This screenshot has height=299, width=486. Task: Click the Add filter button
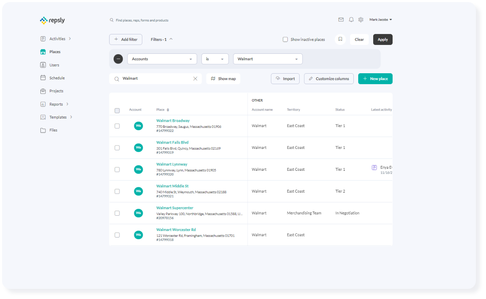126,39
